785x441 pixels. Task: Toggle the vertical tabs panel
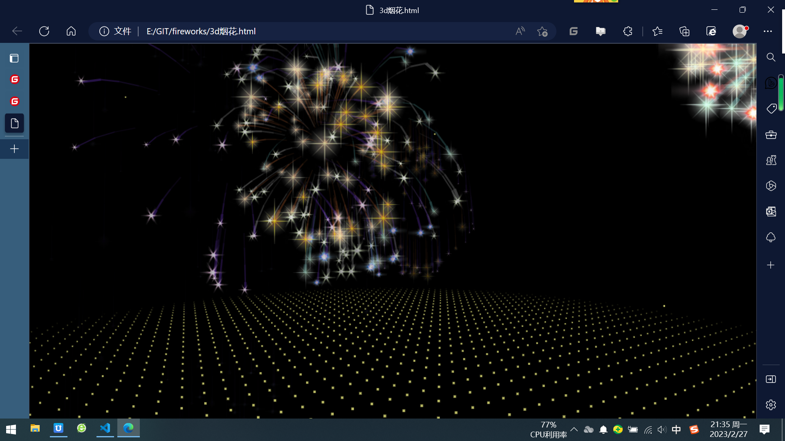point(14,58)
